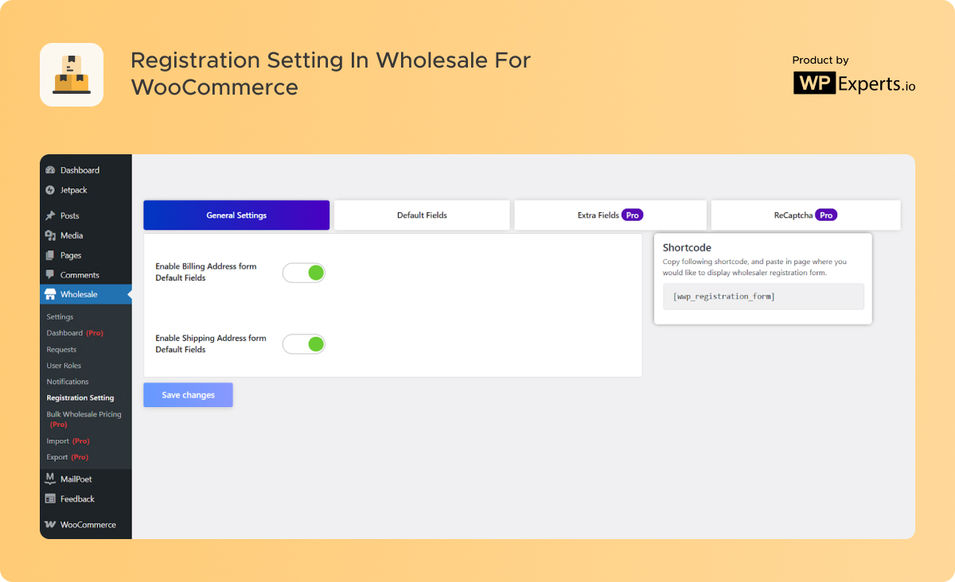Open Media in the admin menu
This screenshot has height=582, width=955.
pos(72,235)
